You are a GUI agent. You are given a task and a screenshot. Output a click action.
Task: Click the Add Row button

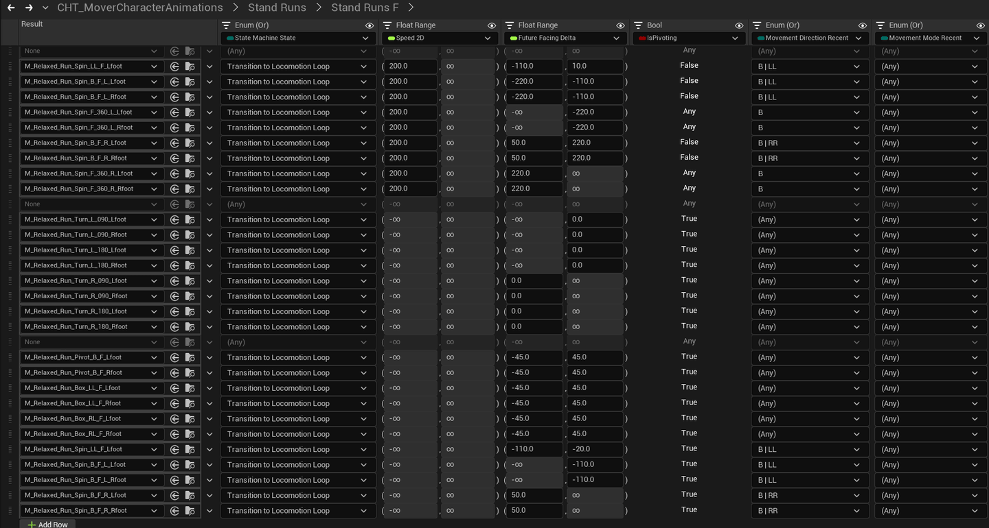pyautogui.click(x=47, y=524)
